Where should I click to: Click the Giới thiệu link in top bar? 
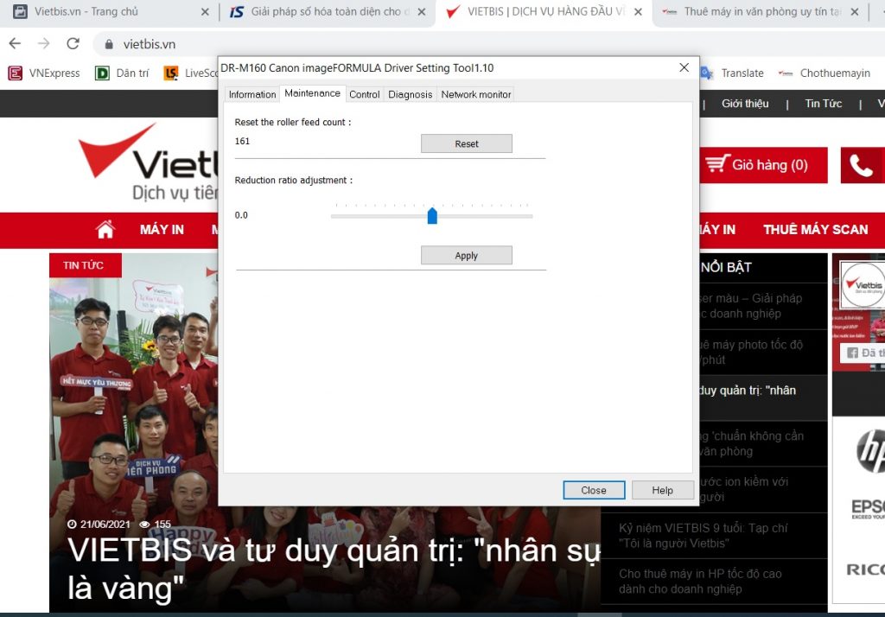click(744, 104)
